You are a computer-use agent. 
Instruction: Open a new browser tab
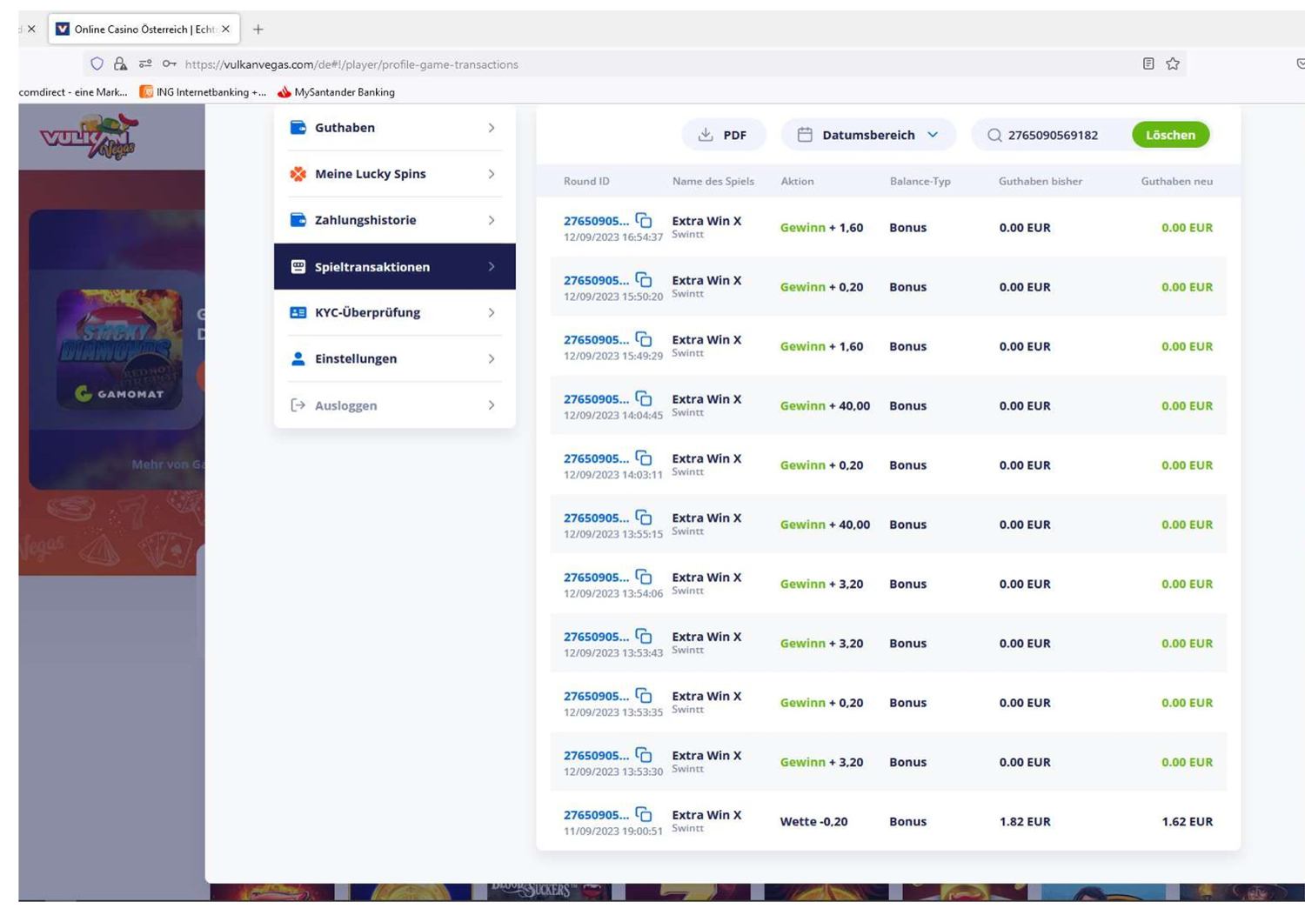pyautogui.click(x=258, y=30)
